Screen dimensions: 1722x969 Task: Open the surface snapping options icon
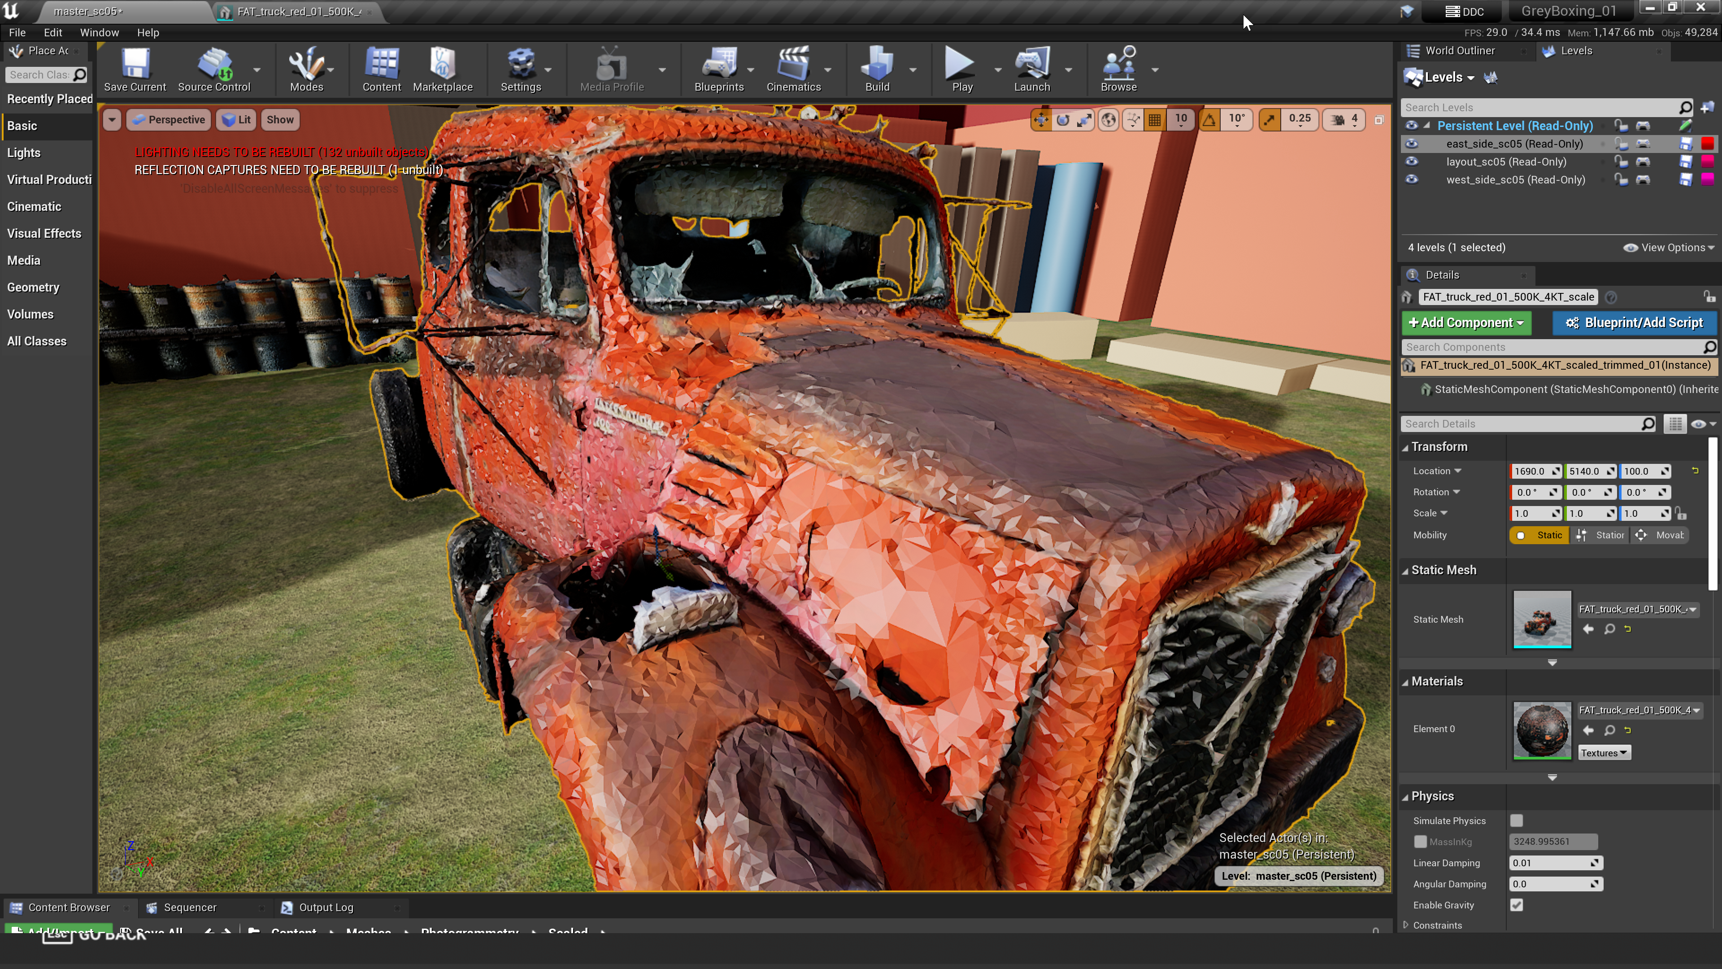tap(1132, 120)
